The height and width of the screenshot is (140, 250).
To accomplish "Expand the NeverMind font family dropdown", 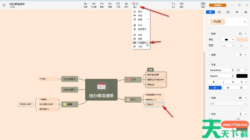I will [222, 70].
